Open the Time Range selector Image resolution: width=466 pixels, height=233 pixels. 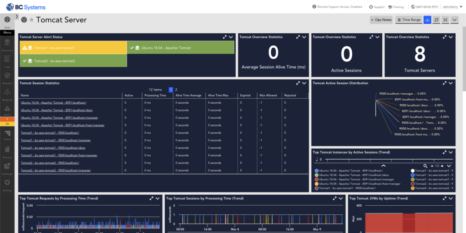pyautogui.click(x=409, y=20)
